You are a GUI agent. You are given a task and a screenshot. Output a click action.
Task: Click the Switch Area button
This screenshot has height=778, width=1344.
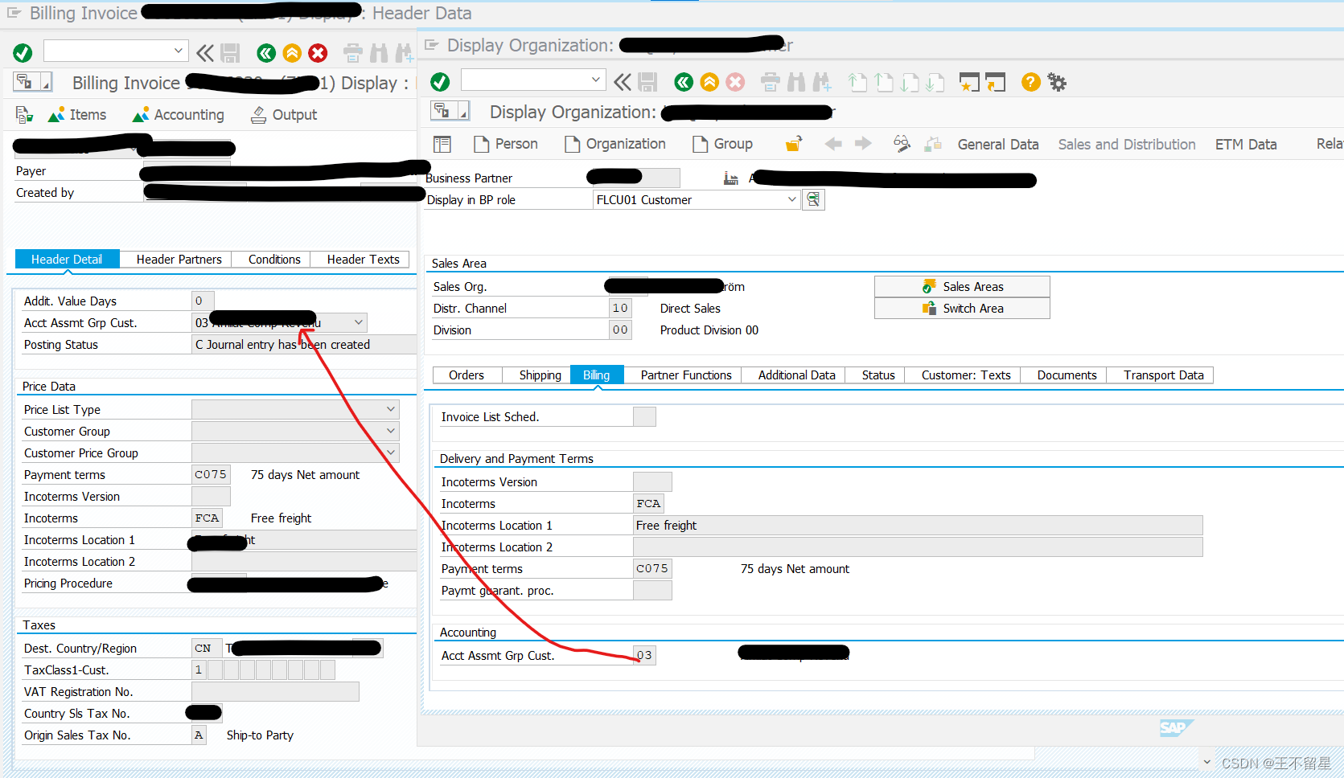(962, 309)
